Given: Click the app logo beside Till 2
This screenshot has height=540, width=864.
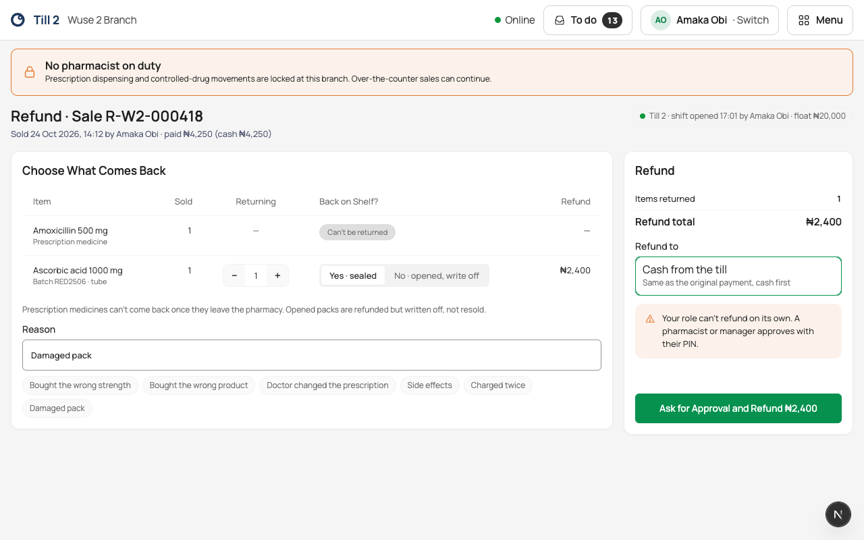Looking at the screenshot, I should click(x=18, y=20).
